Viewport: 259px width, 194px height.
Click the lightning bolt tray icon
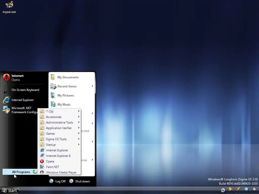pyautogui.click(x=238, y=189)
